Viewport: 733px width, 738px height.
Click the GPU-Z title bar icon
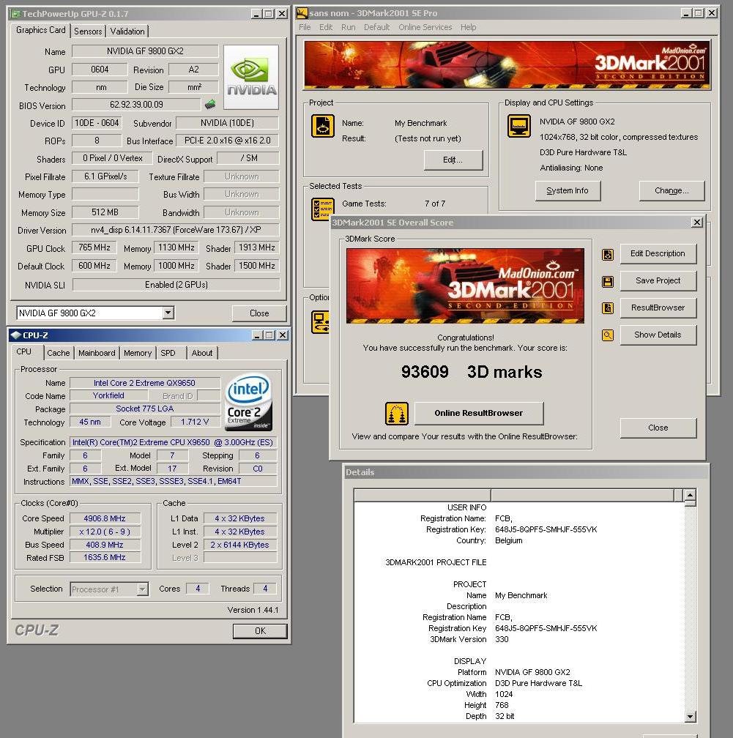point(15,14)
